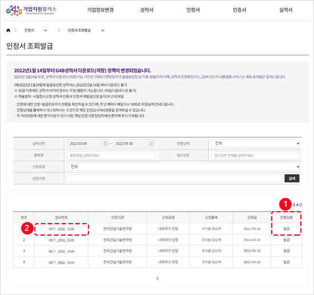Go to home via breadcrumb house icon
314x295 pixels.
8,30
